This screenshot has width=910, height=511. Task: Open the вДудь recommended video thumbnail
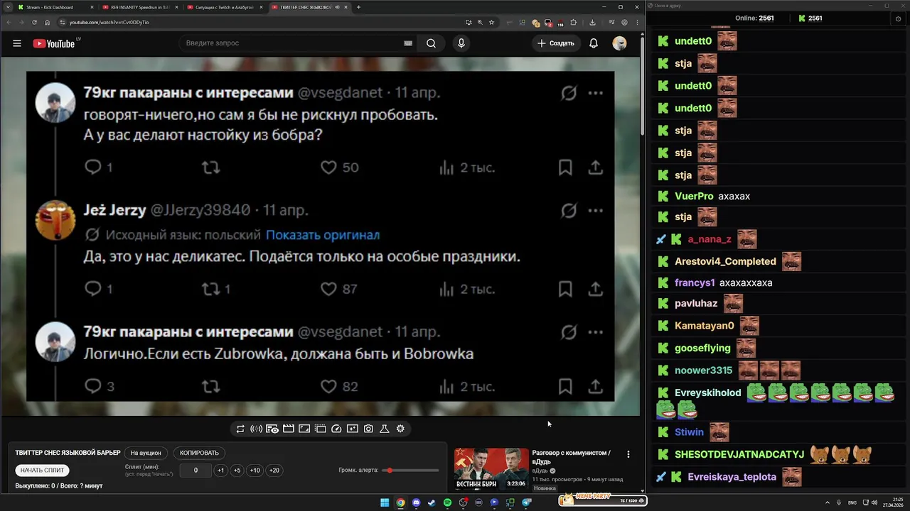[491, 469]
